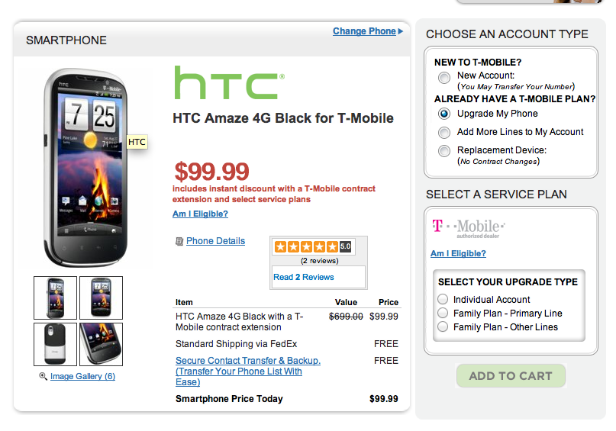Click the Phone Details document icon
616x431 pixels.
[x=179, y=241]
